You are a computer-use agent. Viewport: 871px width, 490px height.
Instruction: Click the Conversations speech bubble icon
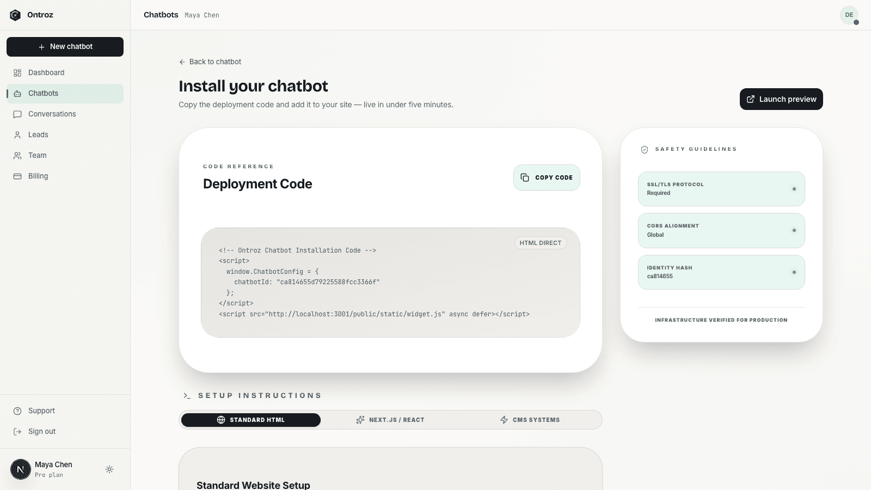[17, 114]
